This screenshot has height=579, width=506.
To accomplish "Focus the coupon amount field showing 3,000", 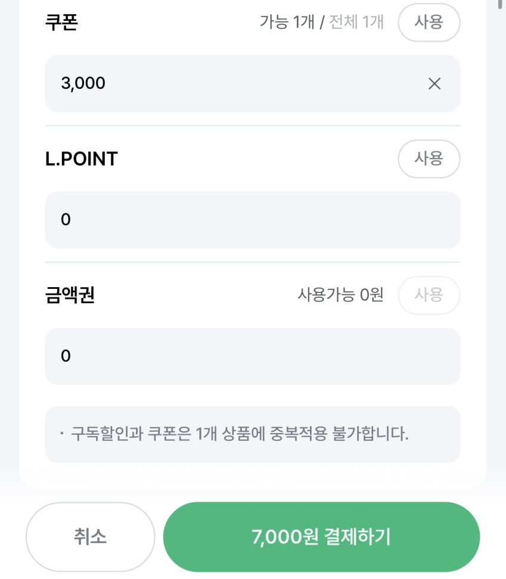I will pyautogui.click(x=238, y=83).
